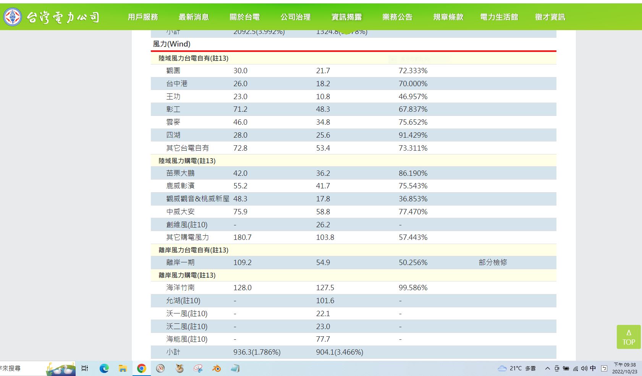Select the 風力(Wind) section heading

pyautogui.click(x=171, y=44)
